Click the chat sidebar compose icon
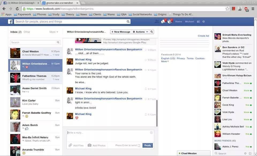Image resolution: width=257 pixels, height=156 pixels. pos(250,153)
